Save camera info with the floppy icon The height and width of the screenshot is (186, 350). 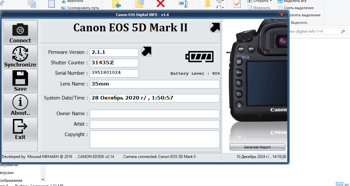click(20, 81)
